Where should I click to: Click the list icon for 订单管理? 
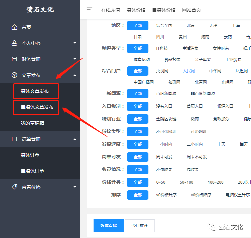coord(14,139)
